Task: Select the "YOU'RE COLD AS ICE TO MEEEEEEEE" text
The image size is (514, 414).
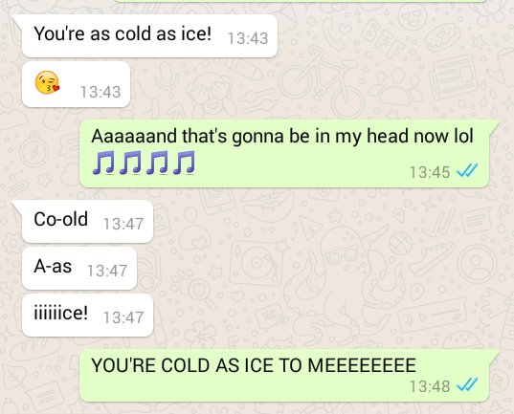Action: click(x=254, y=365)
